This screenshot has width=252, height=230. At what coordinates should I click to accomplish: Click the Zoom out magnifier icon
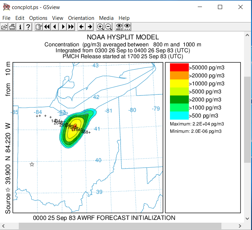point(108,27)
